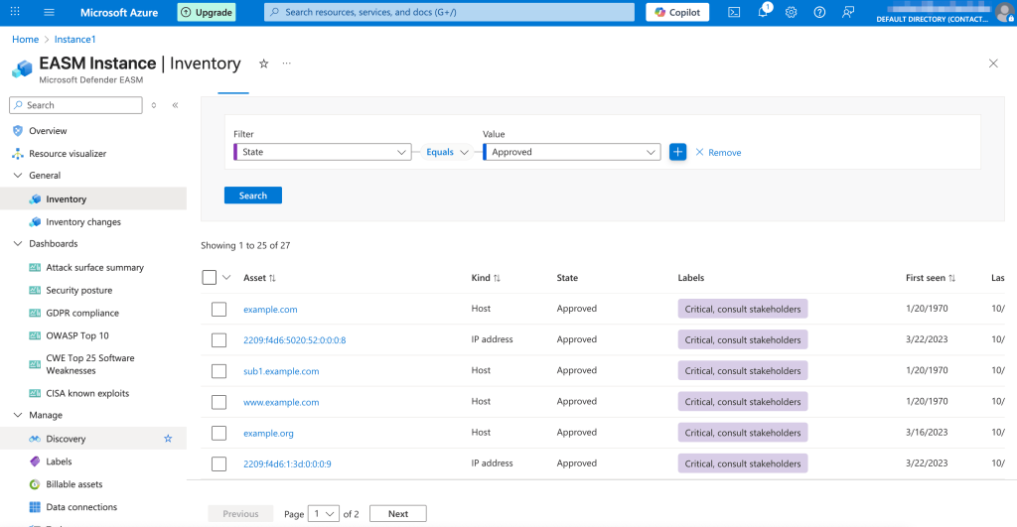Click the Resource visualizer icon
Image resolution: width=1017 pixels, height=527 pixels.
[x=18, y=154]
